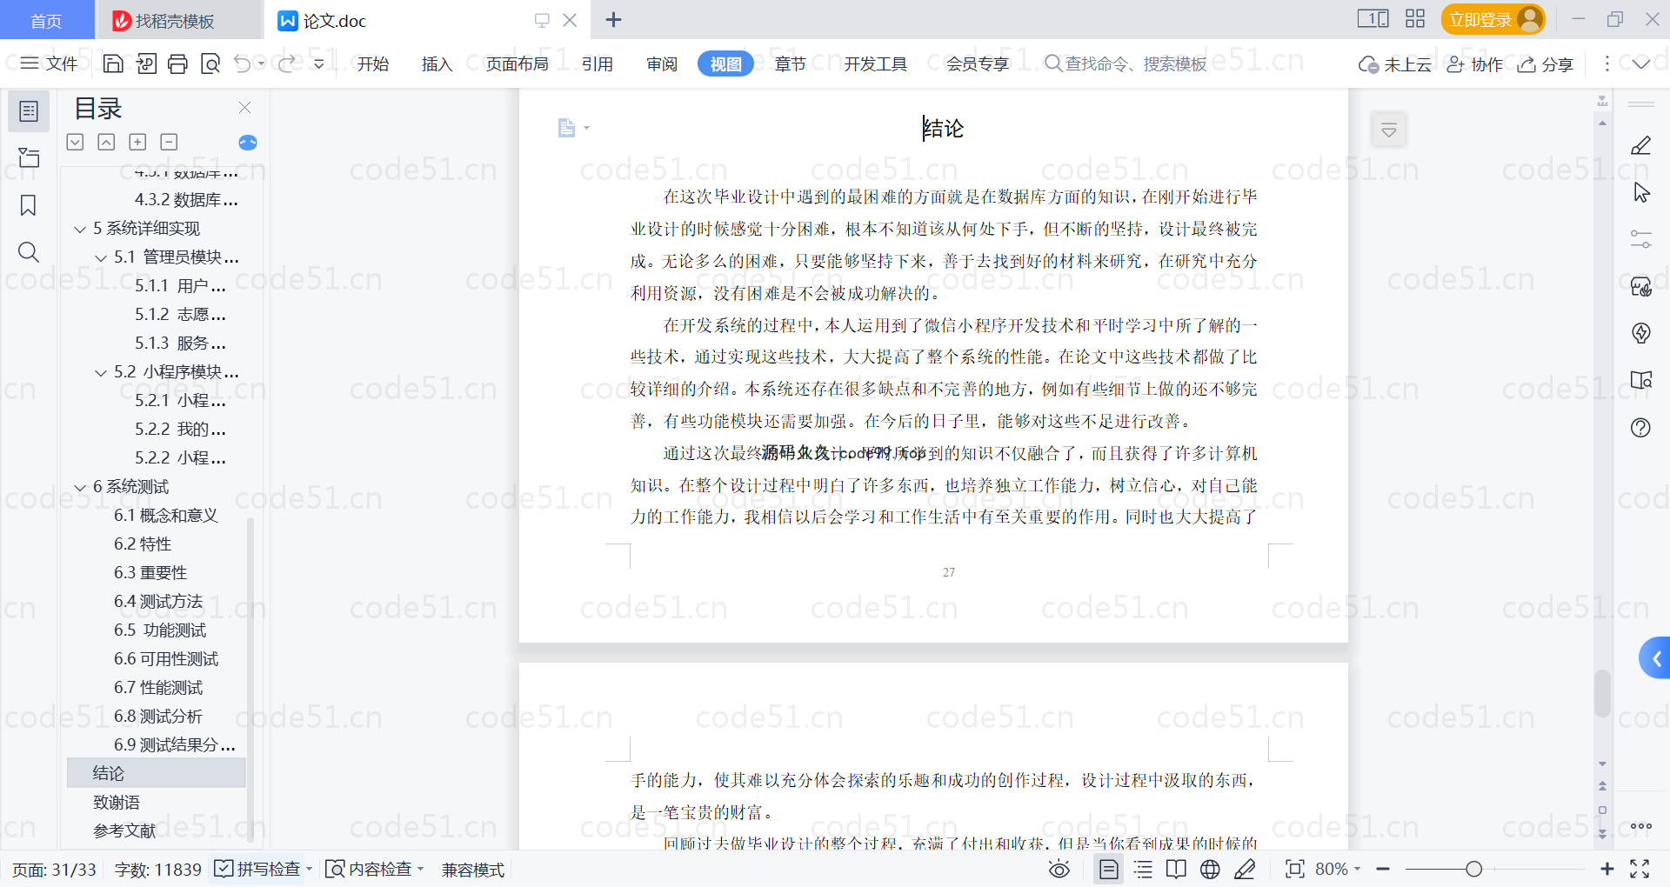Click the Redo arrow icon

tap(286, 63)
